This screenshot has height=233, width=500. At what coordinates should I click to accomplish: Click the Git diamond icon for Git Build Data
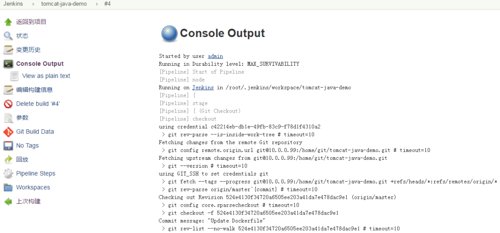8,132
